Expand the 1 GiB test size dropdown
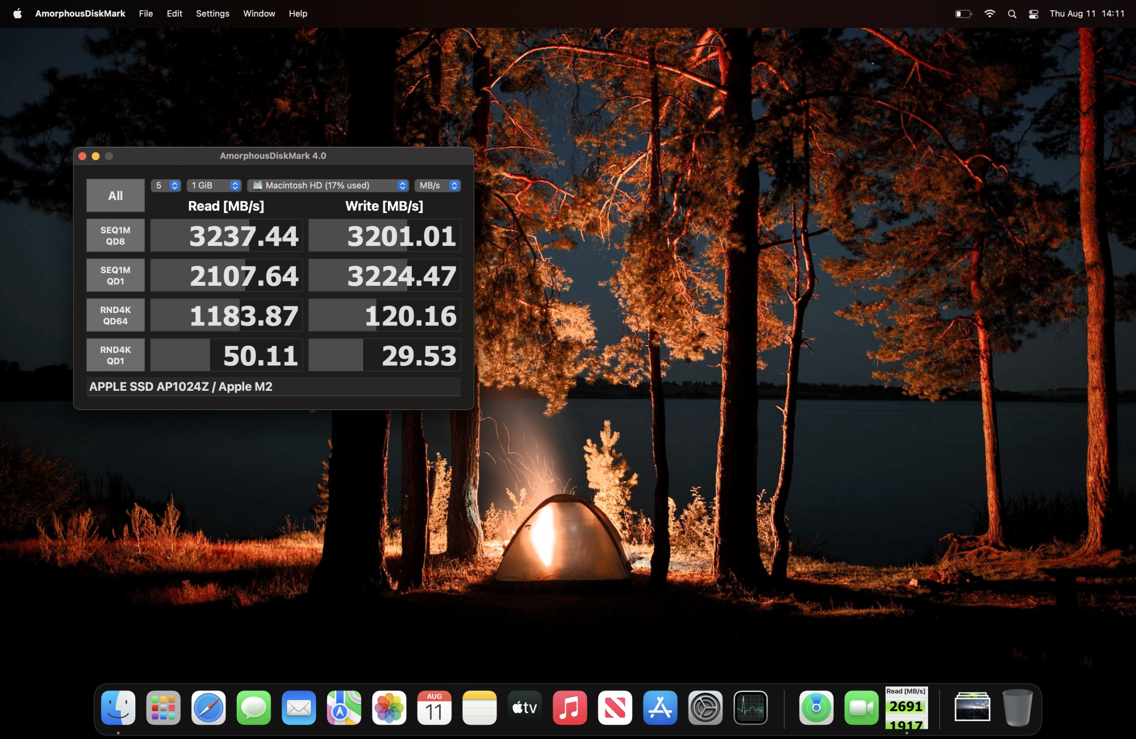This screenshot has height=739, width=1136. pos(214,186)
